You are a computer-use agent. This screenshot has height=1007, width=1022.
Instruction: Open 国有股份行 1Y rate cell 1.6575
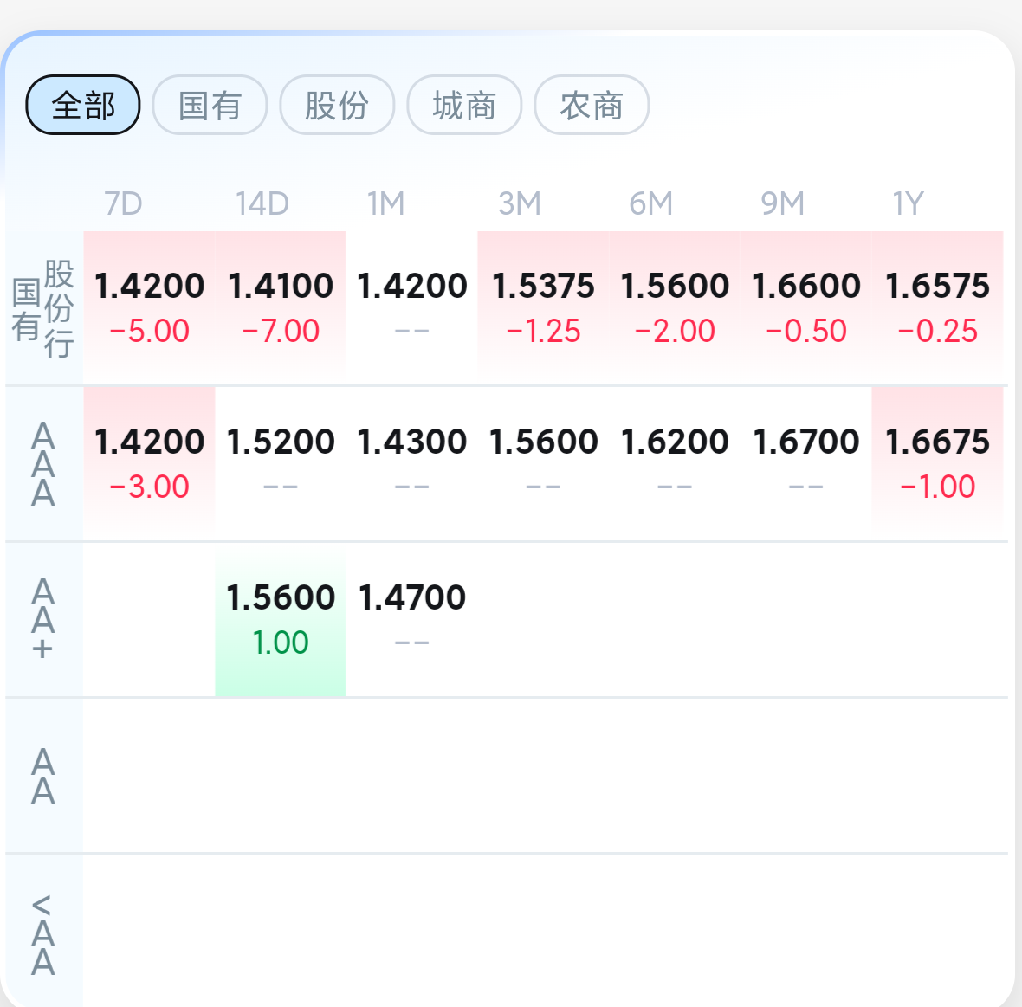(937, 307)
